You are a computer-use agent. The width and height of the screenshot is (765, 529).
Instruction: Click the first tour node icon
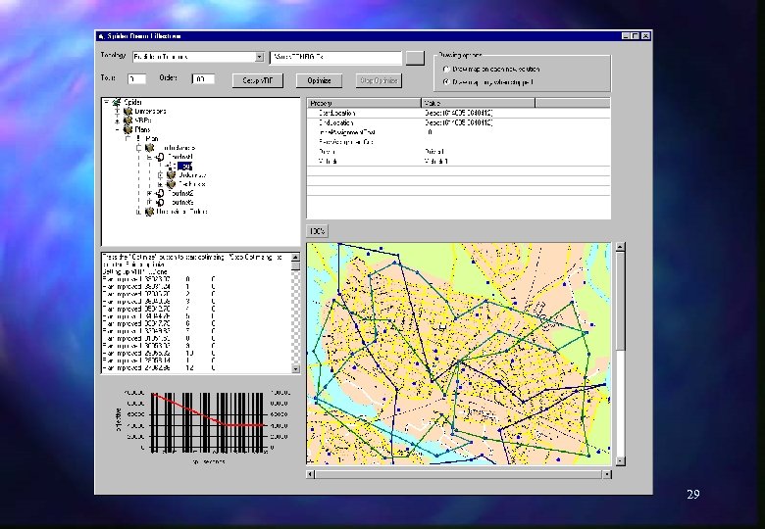pyautogui.click(x=159, y=157)
